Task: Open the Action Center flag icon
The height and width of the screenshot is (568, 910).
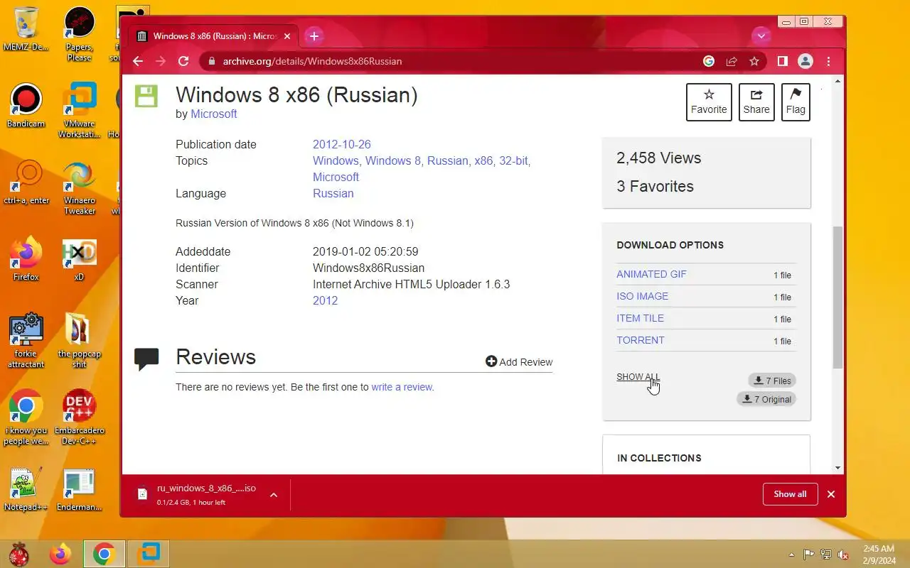Action: [809, 555]
